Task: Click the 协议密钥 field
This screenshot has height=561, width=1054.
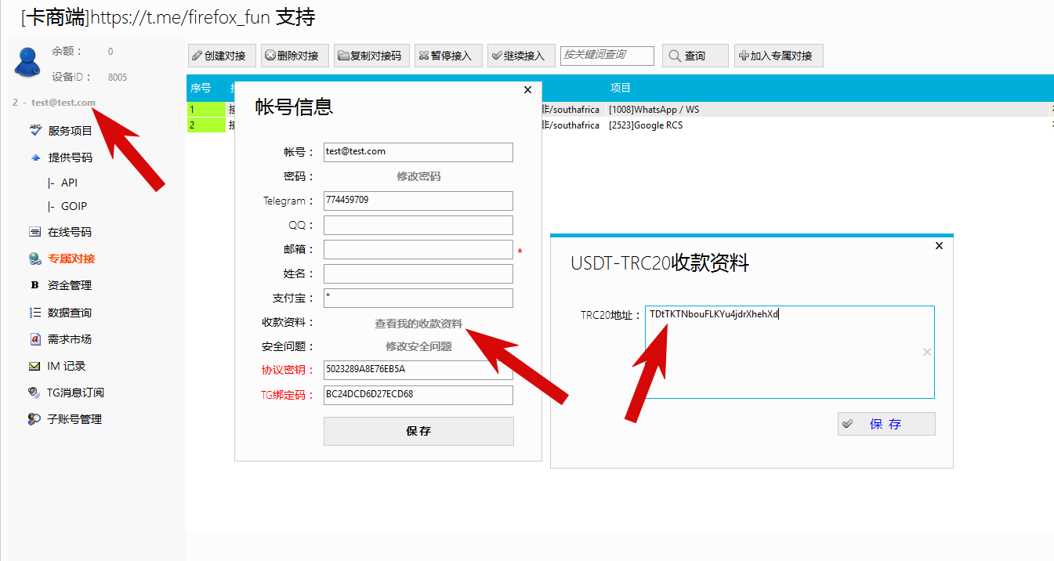Action: 418,370
